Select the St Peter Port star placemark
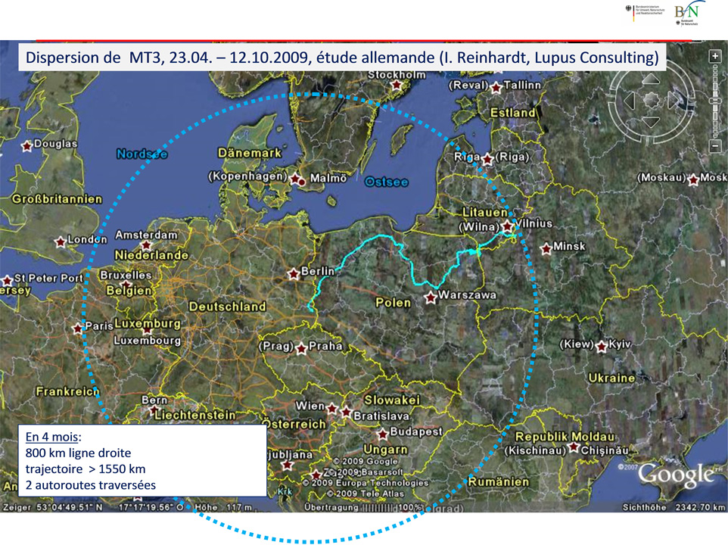Screen dimensions: 728x545 (x=7, y=280)
